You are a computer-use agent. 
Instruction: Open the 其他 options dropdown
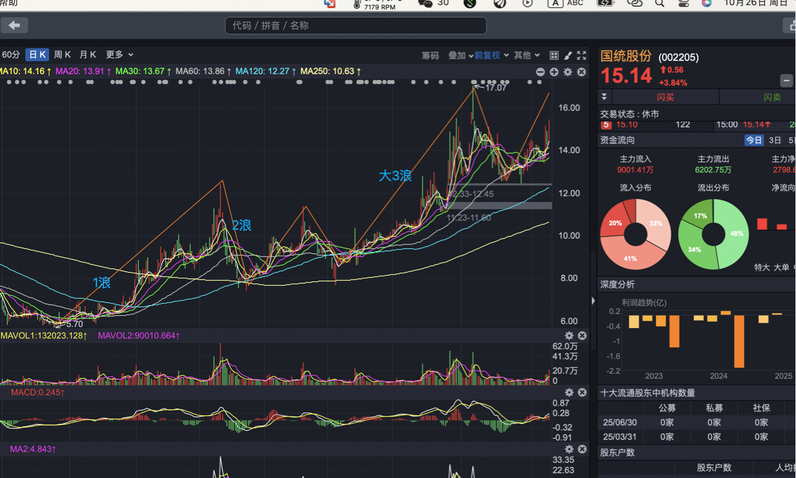[527, 55]
